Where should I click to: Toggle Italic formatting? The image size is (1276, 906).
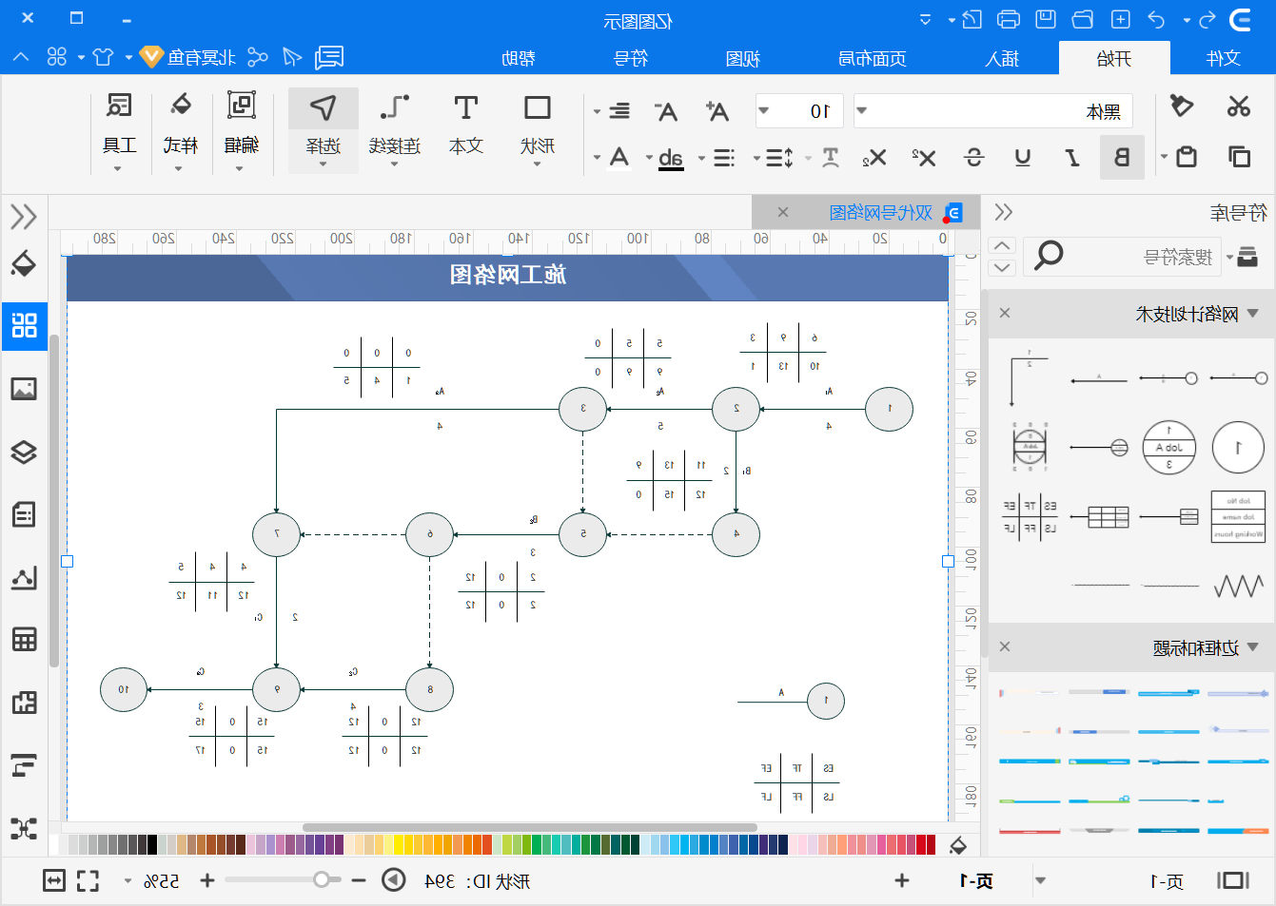tap(1072, 157)
